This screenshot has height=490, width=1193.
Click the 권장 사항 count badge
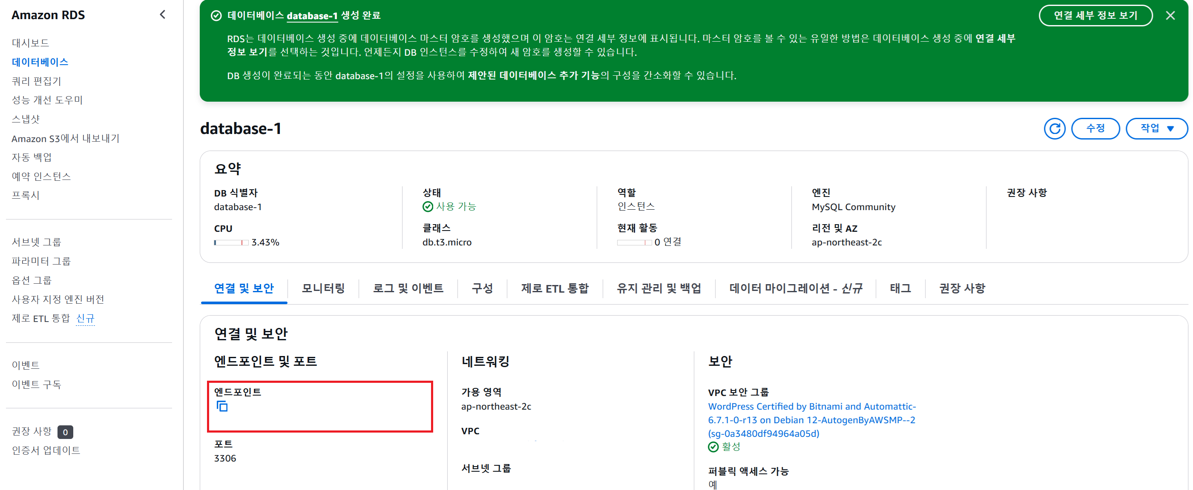pyautogui.click(x=65, y=432)
